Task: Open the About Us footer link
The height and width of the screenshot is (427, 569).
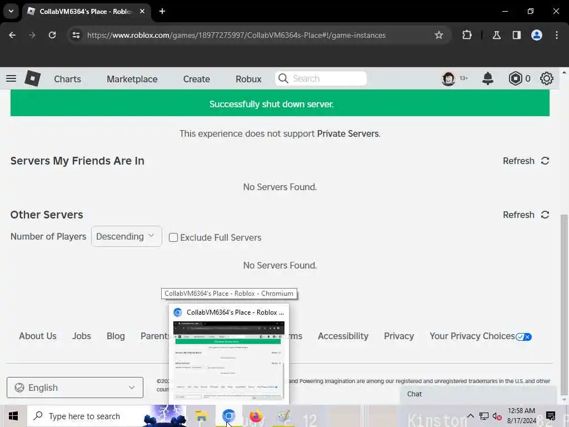Action: pos(38,336)
